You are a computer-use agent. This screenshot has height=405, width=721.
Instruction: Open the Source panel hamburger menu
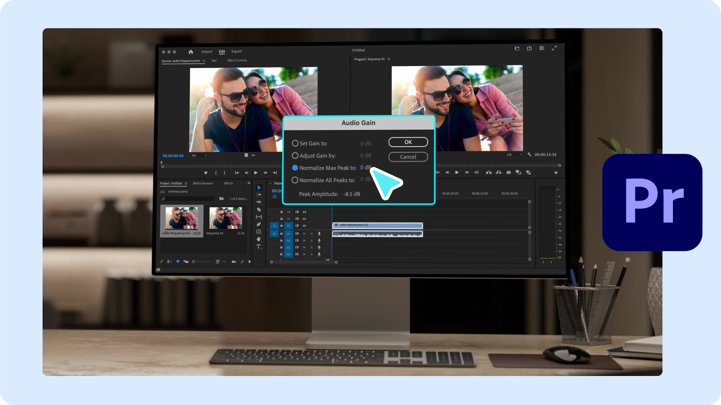tap(204, 61)
